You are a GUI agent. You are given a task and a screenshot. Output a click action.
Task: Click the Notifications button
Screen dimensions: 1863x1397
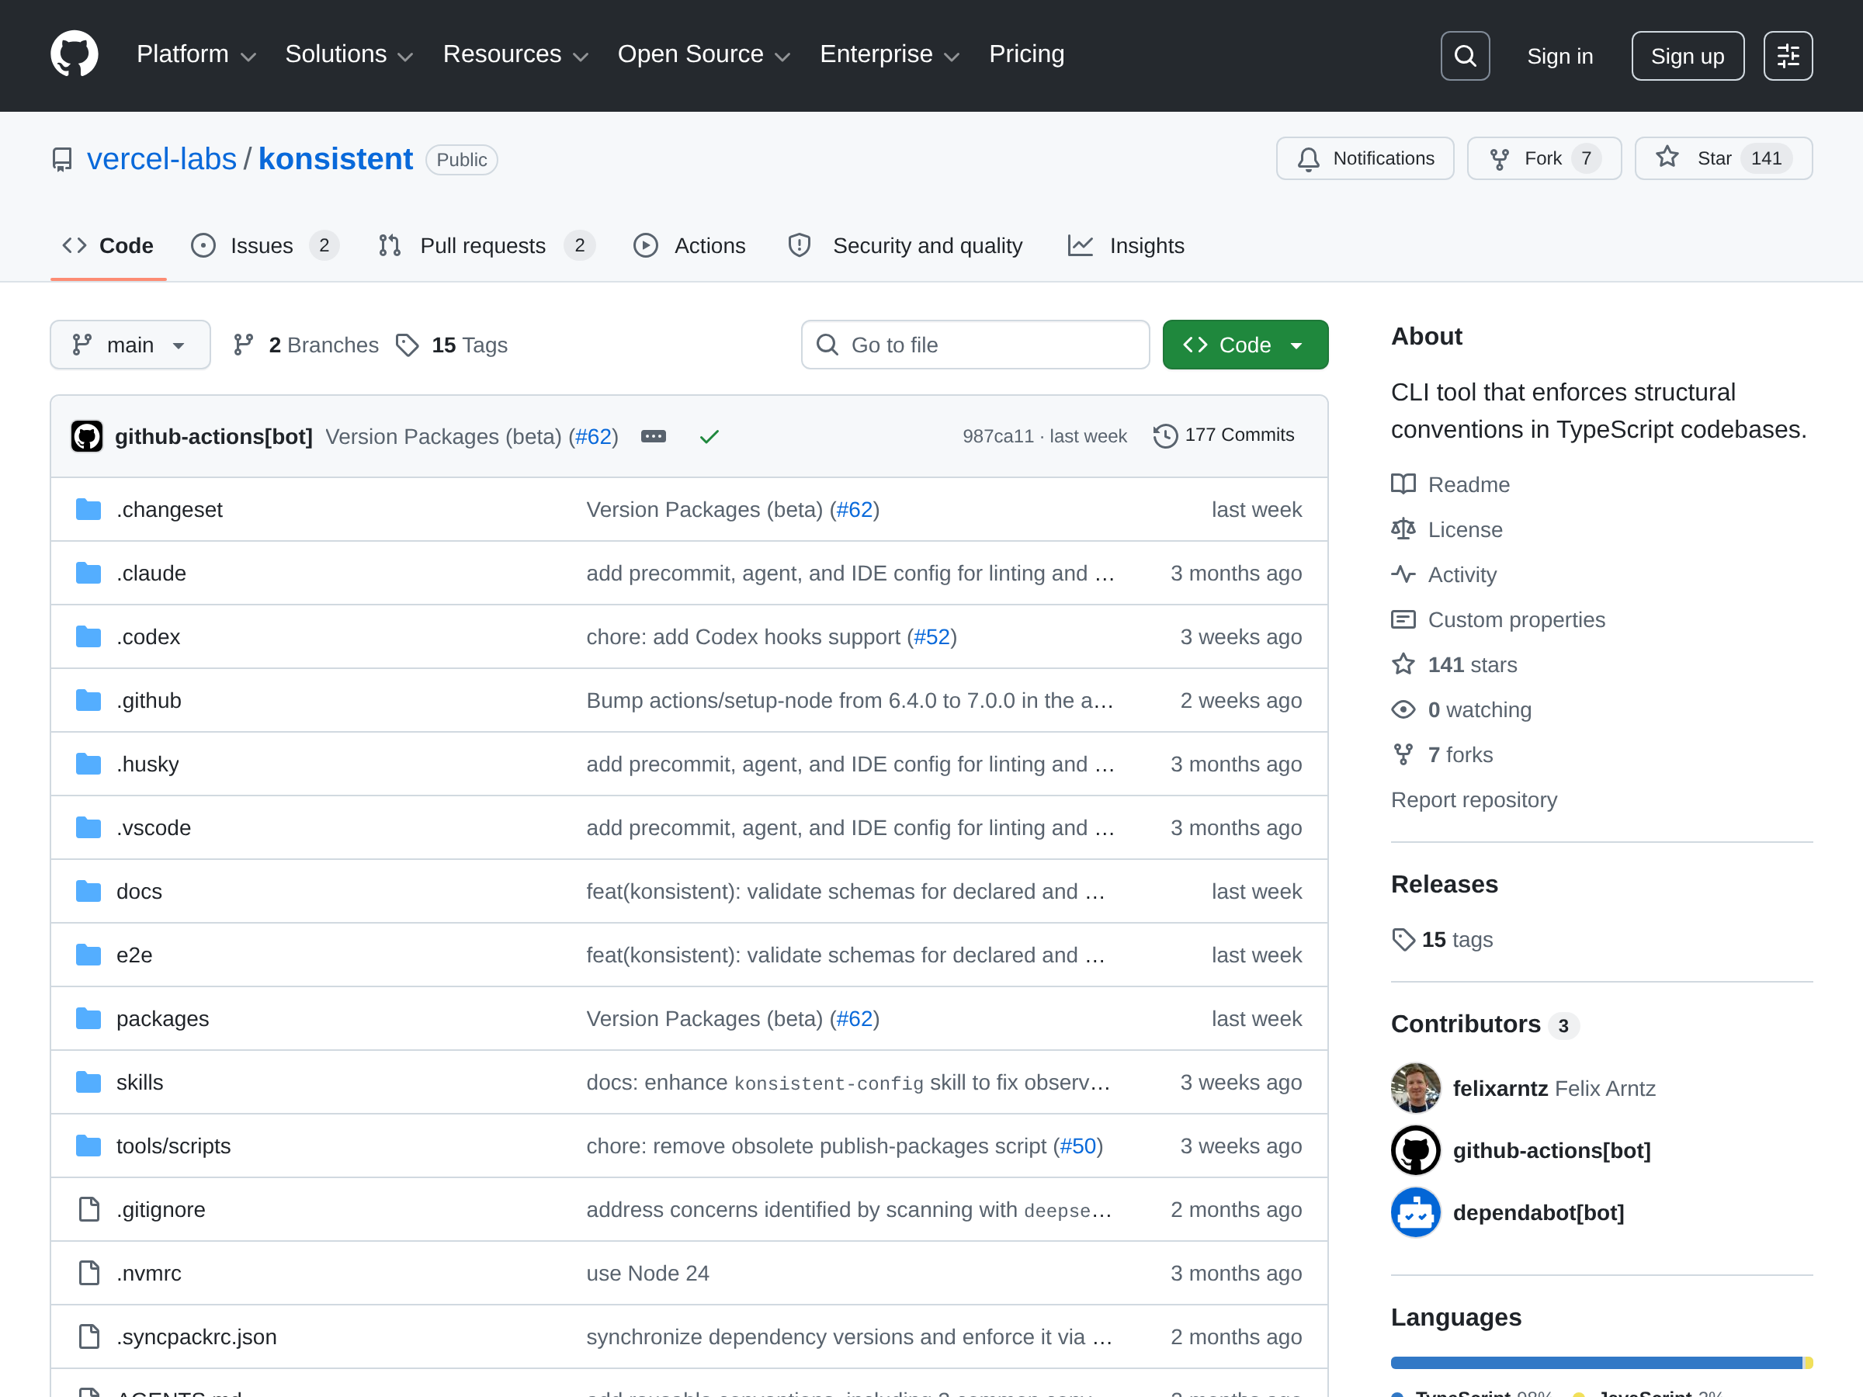[x=1365, y=158]
